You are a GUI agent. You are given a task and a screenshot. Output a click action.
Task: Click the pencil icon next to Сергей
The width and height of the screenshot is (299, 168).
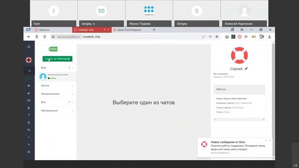246,69
